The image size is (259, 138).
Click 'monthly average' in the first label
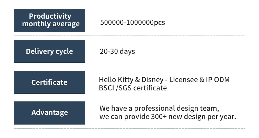pyautogui.click(x=50, y=24)
